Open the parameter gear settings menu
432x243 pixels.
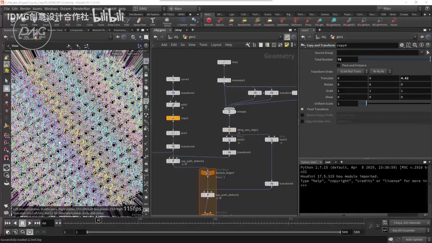402,45
